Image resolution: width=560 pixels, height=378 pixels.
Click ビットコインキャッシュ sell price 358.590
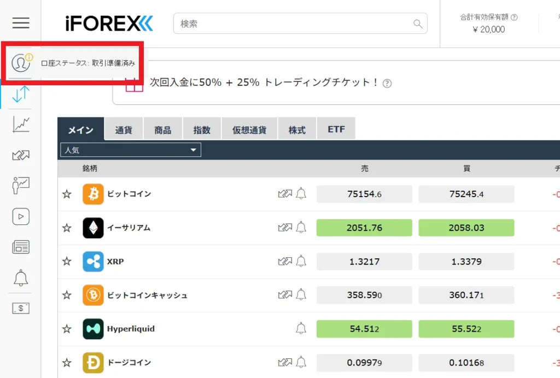pyautogui.click(x=364, y=295)
